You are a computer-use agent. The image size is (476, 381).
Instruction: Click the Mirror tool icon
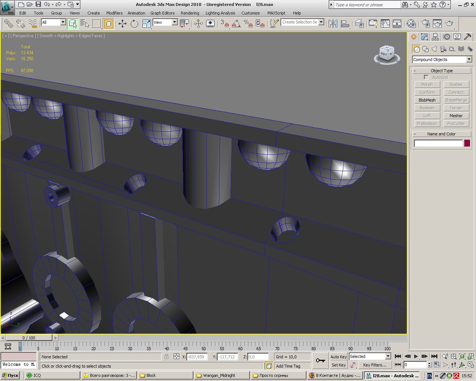(333, 24)
